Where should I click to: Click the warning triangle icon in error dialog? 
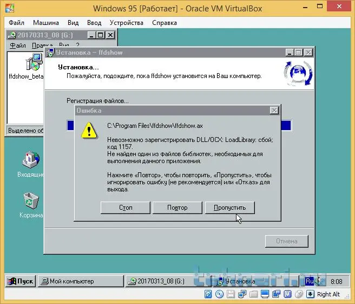(89, 131)
